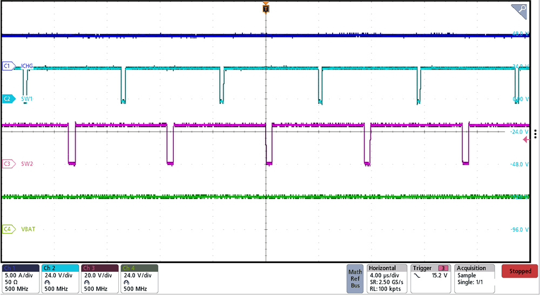Open the Horizontal settings badge
Screen dimensions: 540x295
tap(387, 278)
